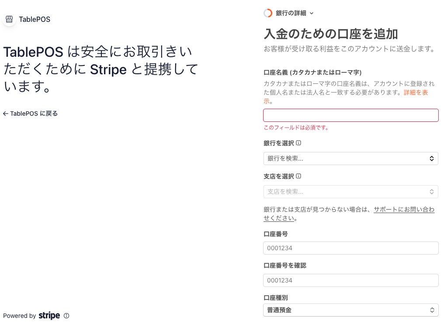The image size is (444, 324).
Task: Click the 口座番号を確認 input field
Action: tap(351, 280)
